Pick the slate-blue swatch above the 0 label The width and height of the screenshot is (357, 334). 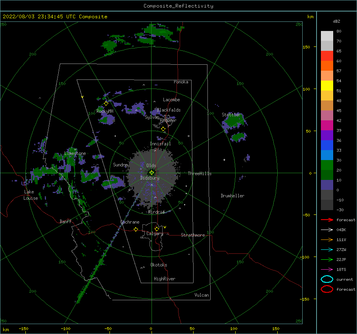coord(327,185)
